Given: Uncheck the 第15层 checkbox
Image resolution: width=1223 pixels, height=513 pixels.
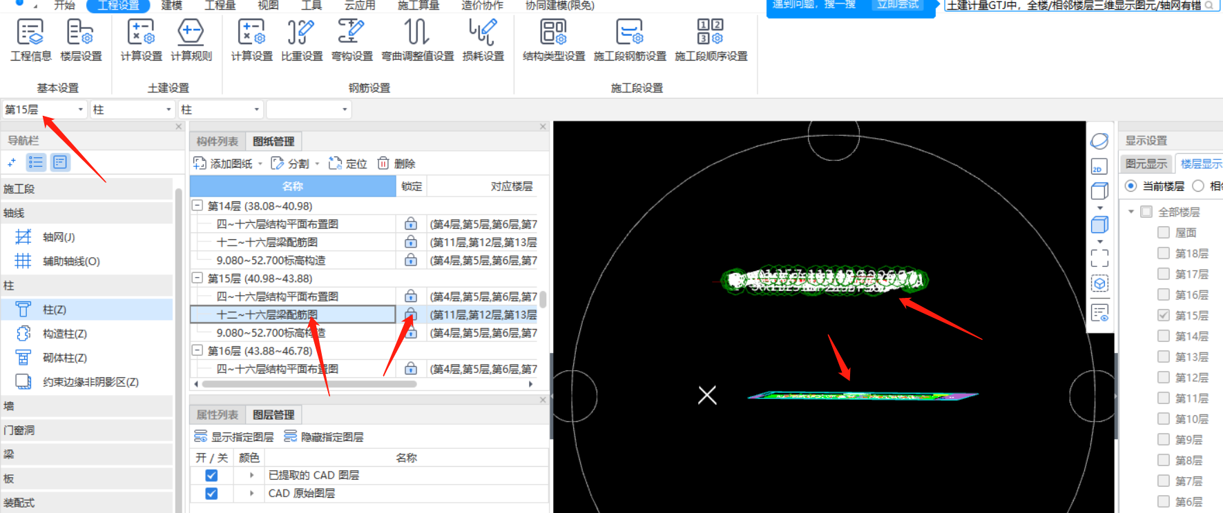Looking at the screenshot, I should pos(1164,315).
